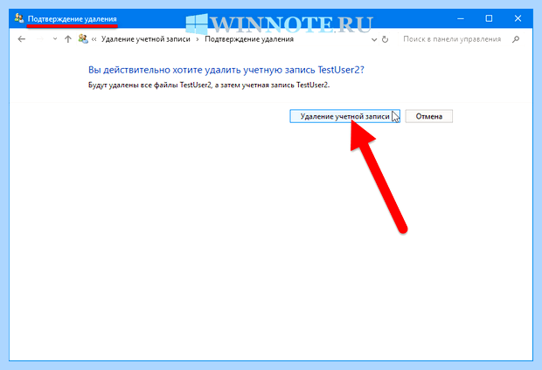Open address bar history dropdown
The height and width of the screenshot is (370, 542).
pyautogui.click(x=374, y=39)
